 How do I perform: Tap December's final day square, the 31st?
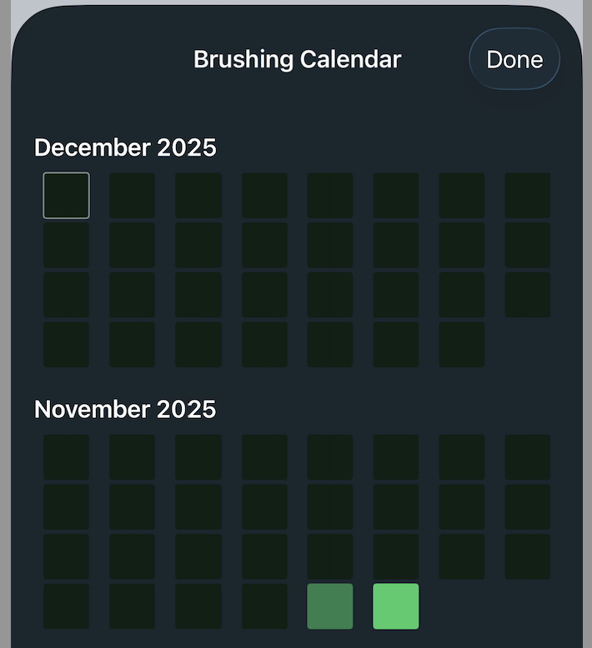pyautogui.click(x=461, y=345)
